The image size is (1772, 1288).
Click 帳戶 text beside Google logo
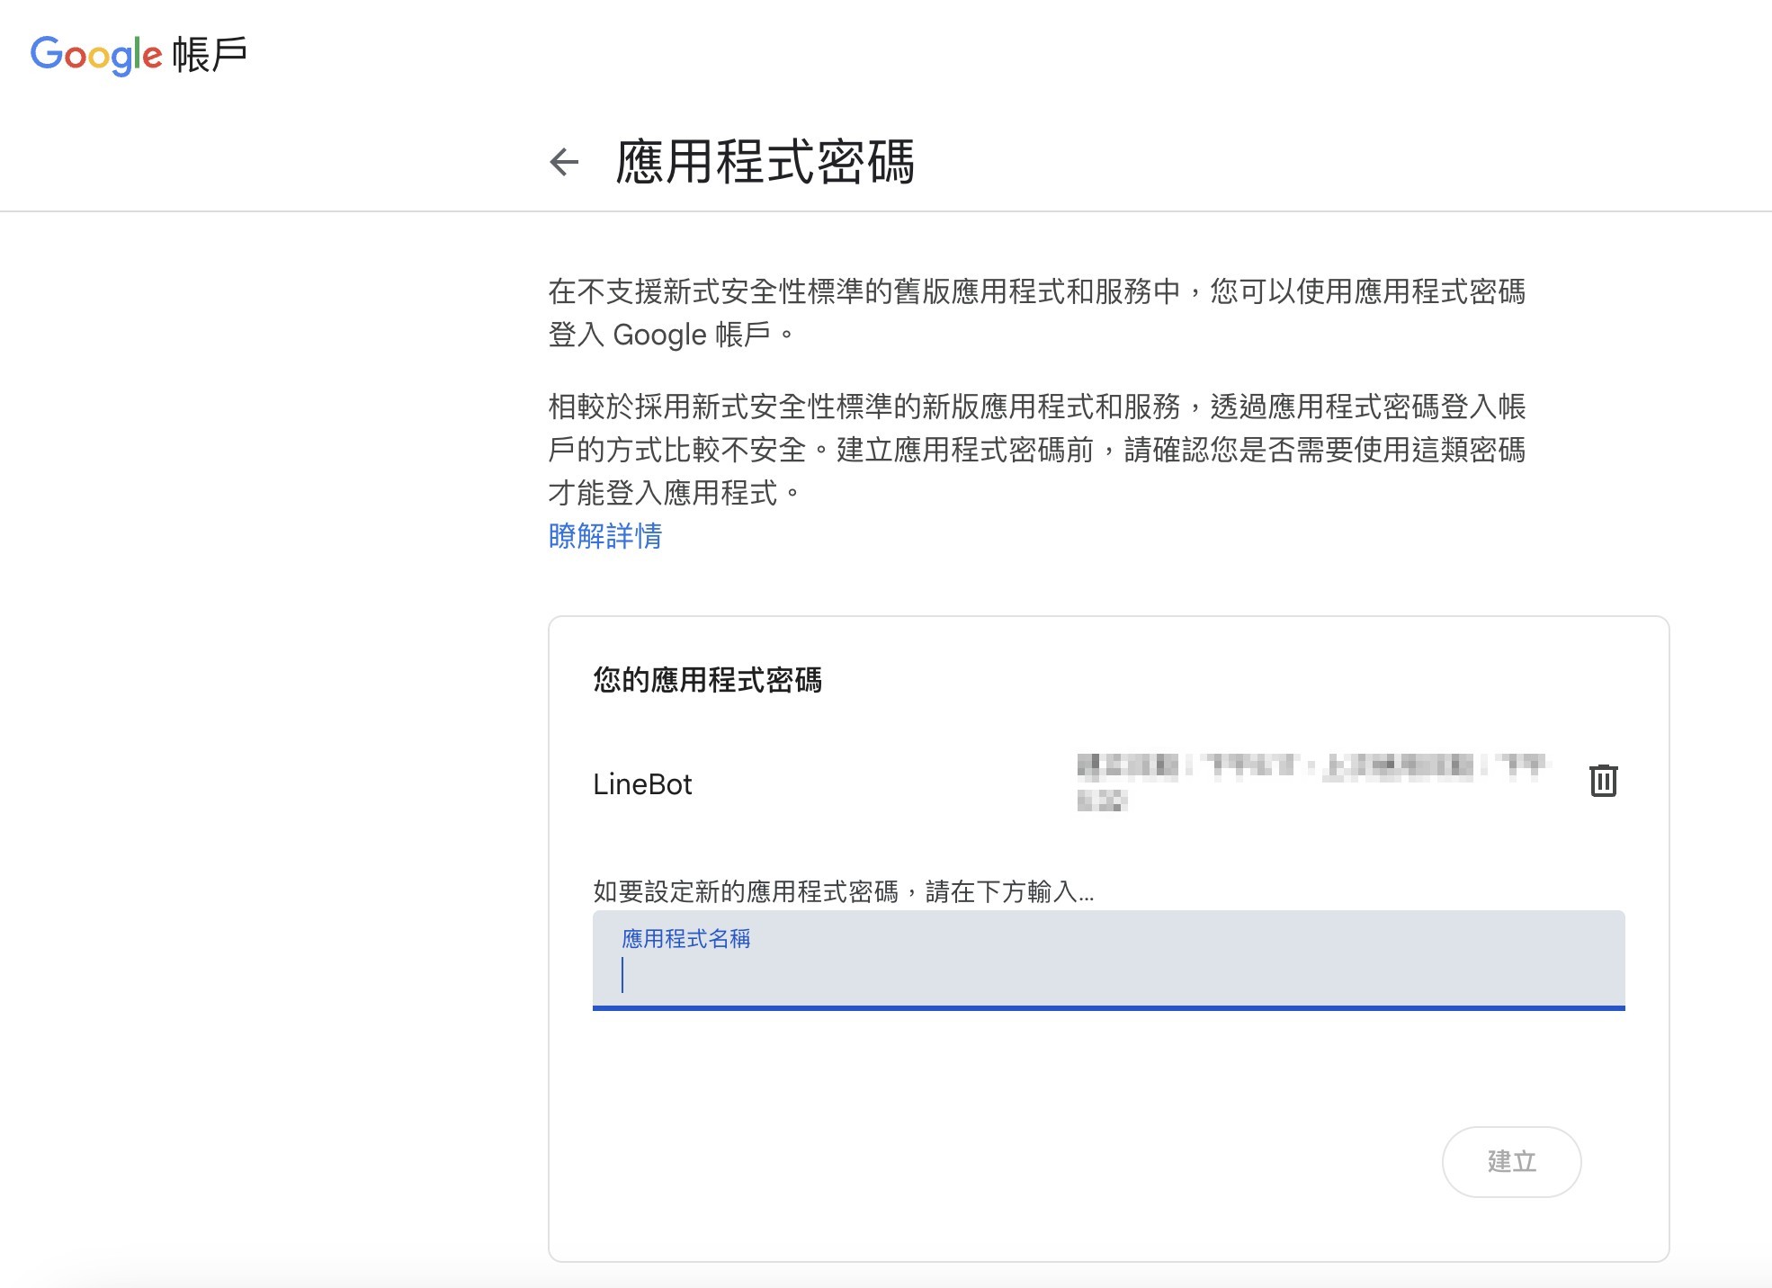pos(210,55)
